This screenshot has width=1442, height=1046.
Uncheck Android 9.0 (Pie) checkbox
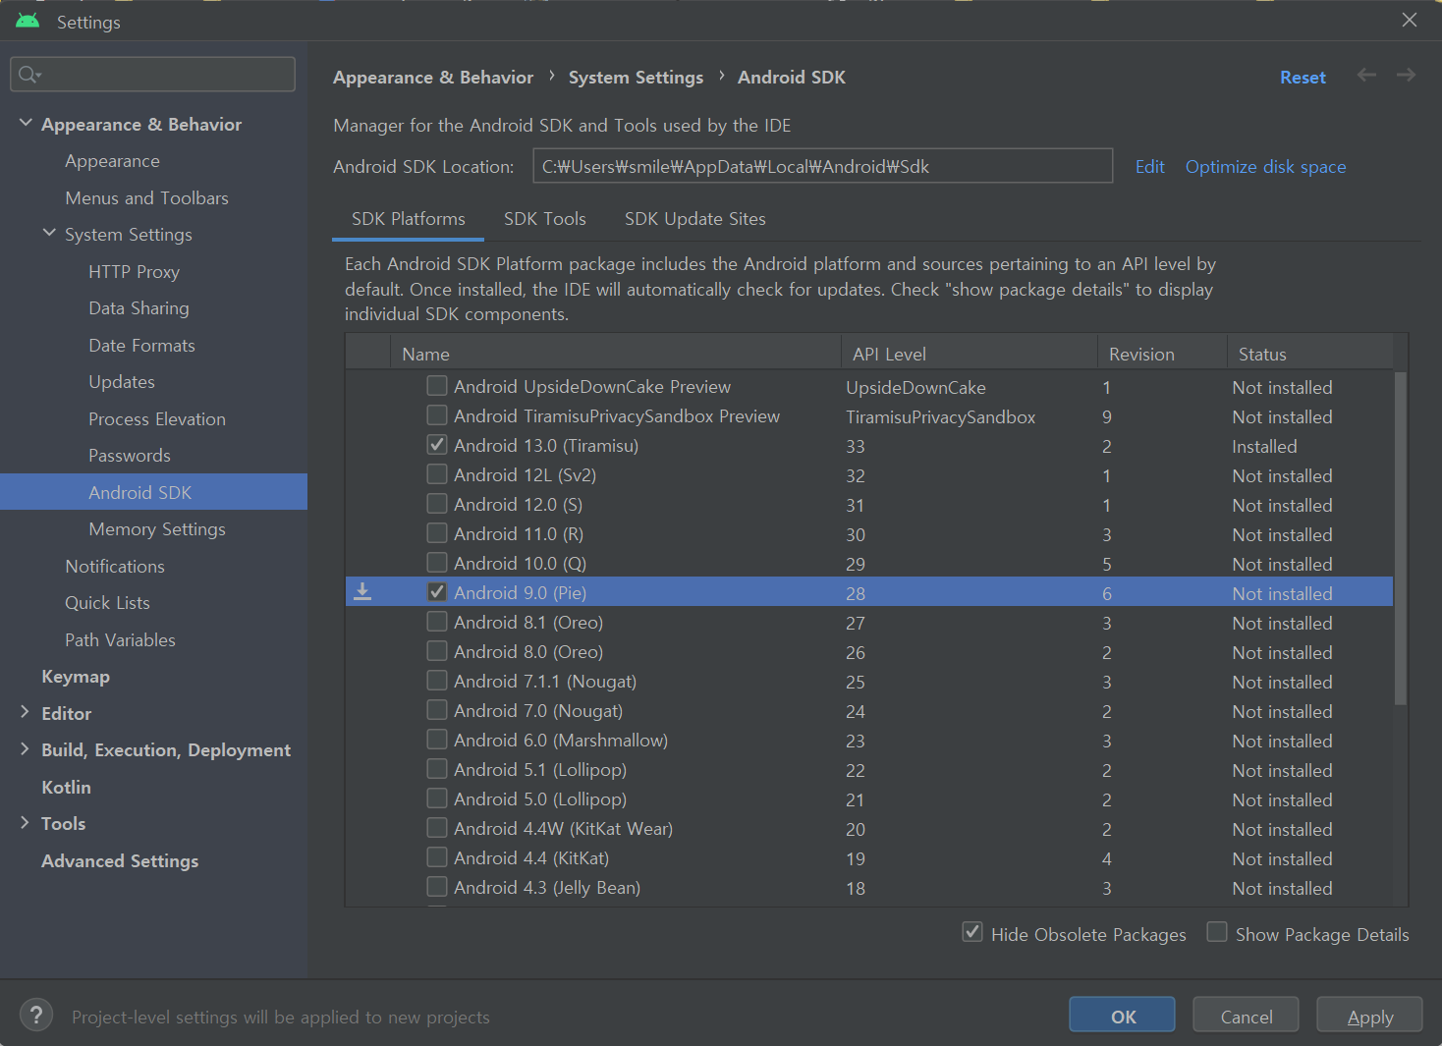click(x=437, y=592)
